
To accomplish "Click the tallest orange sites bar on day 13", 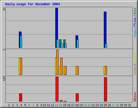I will [x=57, y=62].
